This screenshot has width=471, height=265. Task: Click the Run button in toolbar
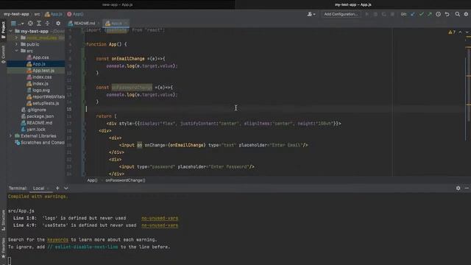pyautogui.click(x=366, y=14)
